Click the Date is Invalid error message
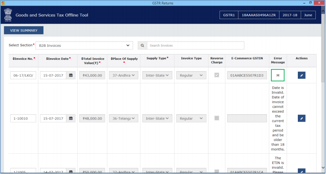Image resolution: width=326 pixels, height=174 pixels. (278, 118)
